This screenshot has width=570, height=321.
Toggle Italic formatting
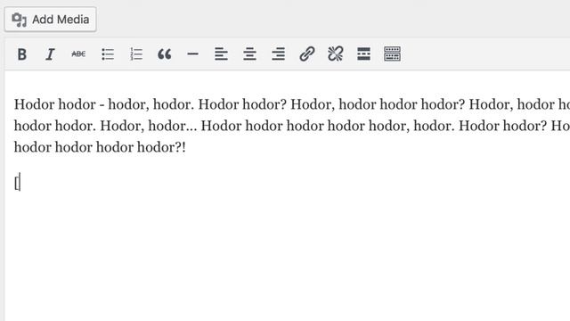click(x=50, y=54)
